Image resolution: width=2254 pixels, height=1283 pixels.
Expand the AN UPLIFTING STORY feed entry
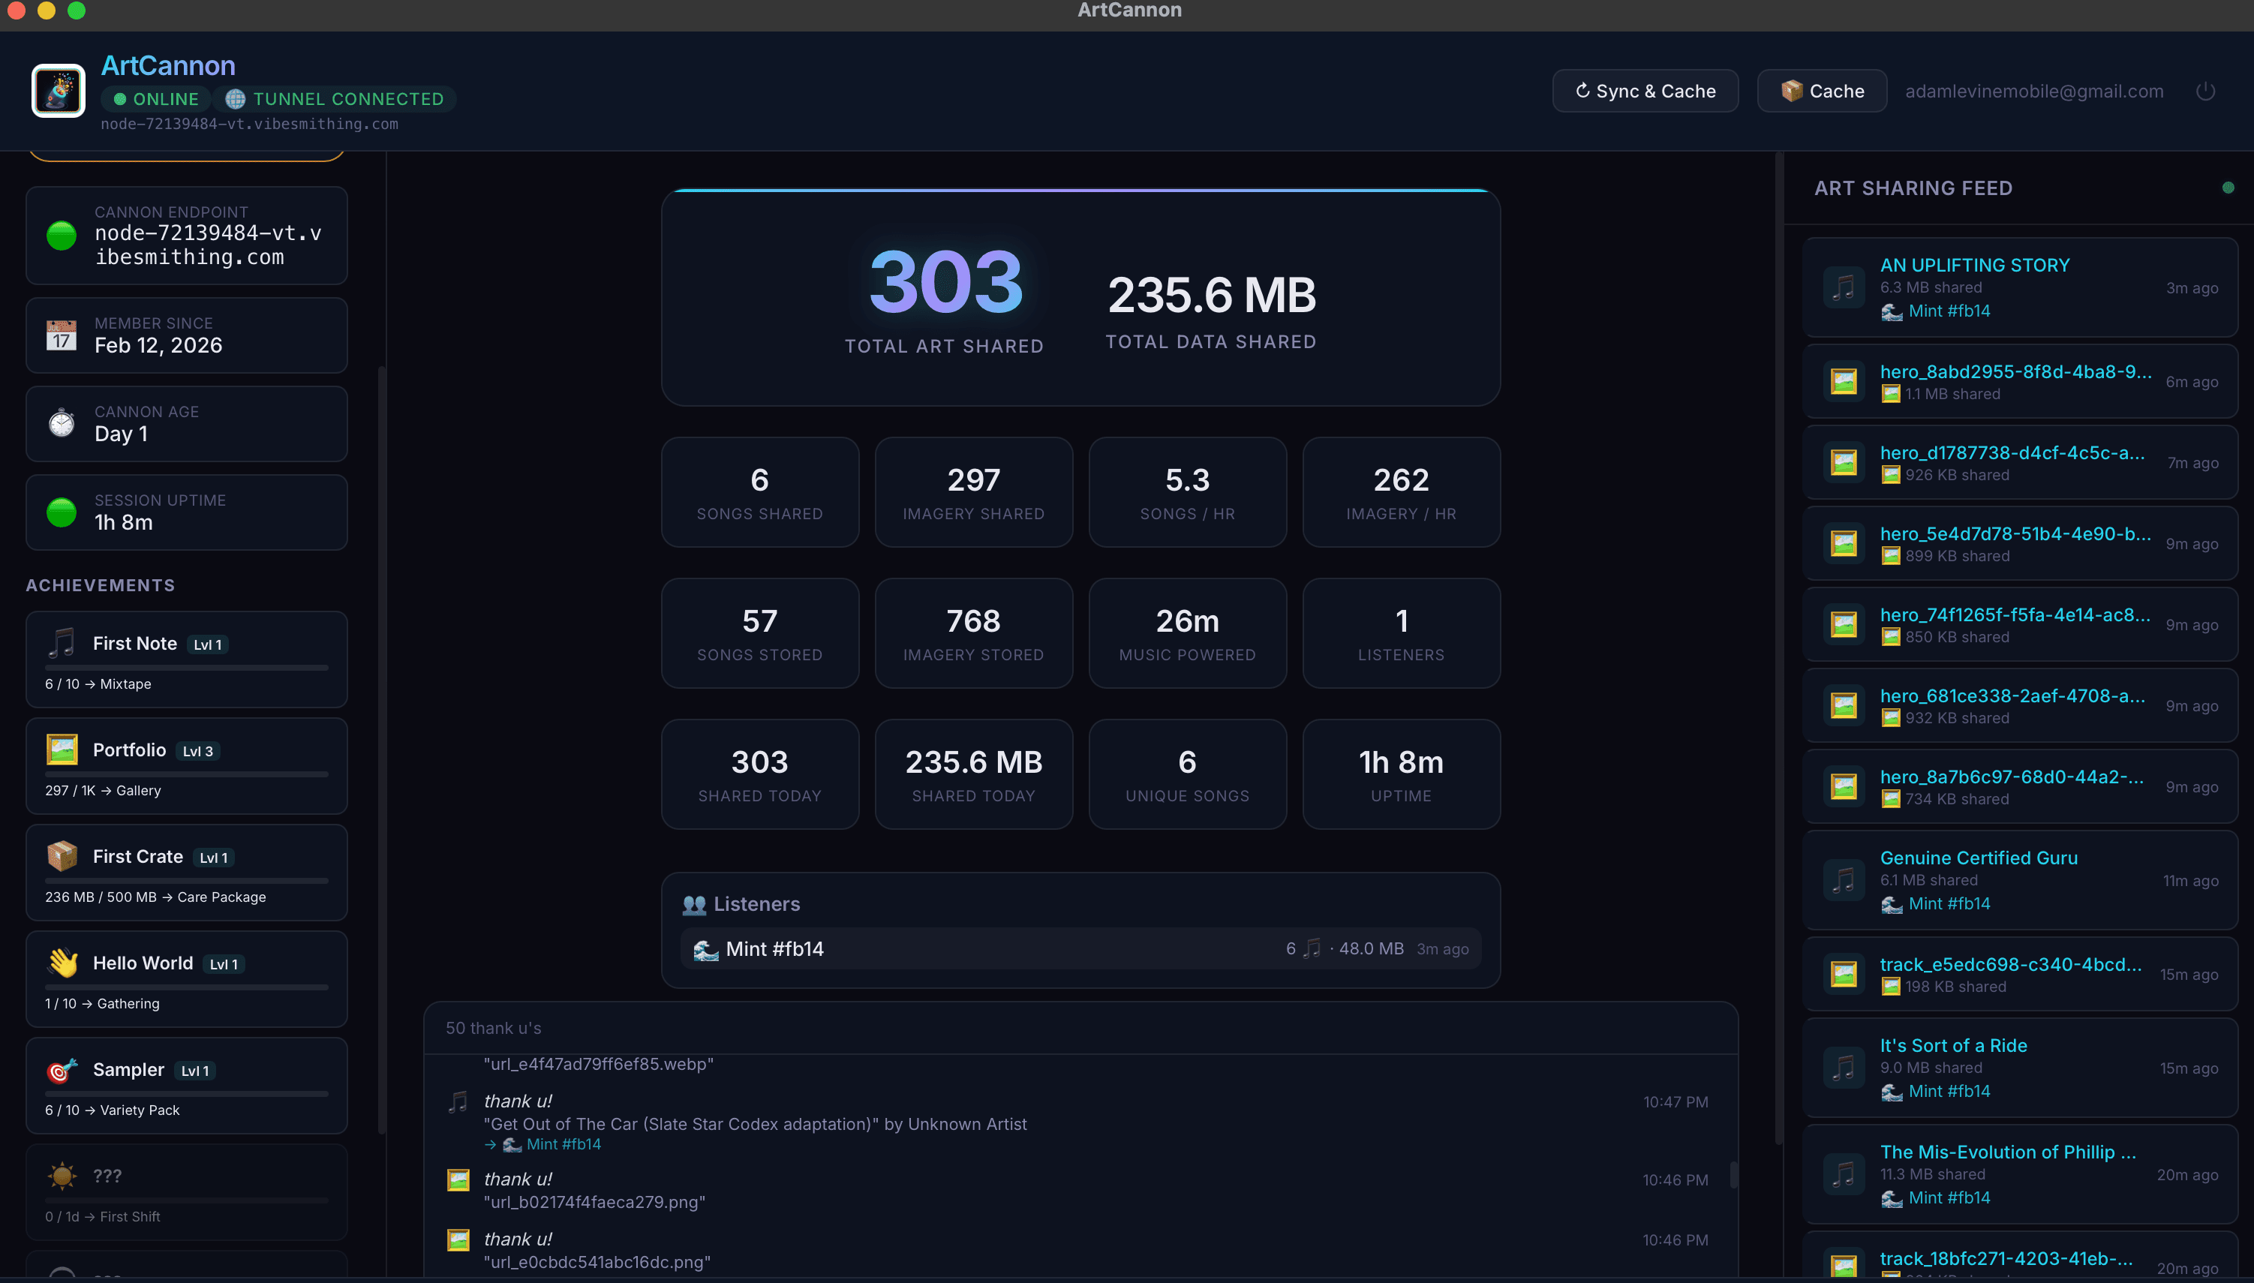click(2021, 287)
